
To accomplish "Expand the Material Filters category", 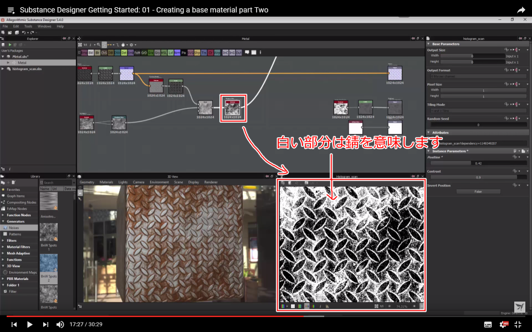I will (3, 247).
